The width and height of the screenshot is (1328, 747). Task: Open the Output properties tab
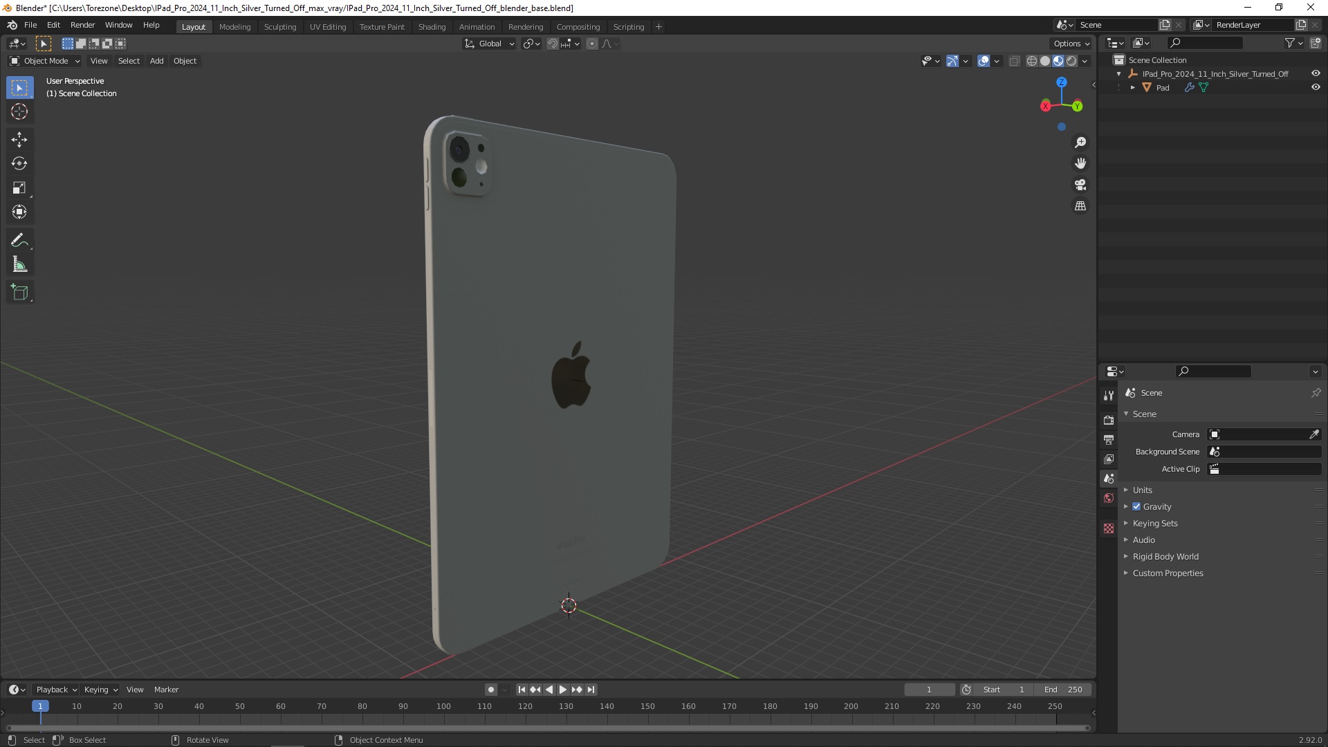(1109, 439)
